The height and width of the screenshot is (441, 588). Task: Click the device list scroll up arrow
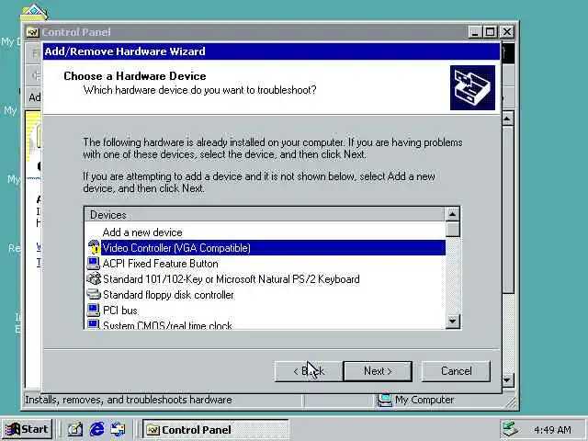[x=452, y=214]
